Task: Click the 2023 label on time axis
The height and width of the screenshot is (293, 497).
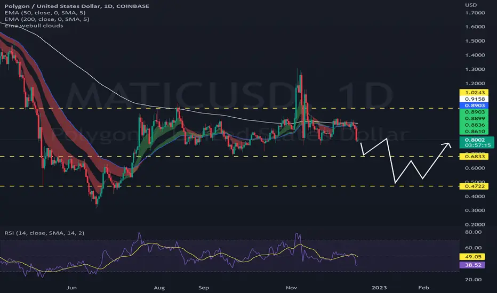Action: click(379, 288)
